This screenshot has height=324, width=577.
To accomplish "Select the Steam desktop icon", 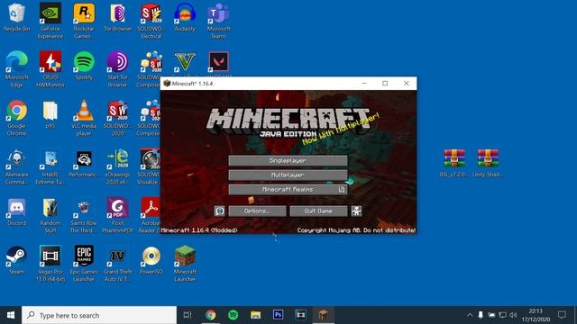I will tap(16, 260).
